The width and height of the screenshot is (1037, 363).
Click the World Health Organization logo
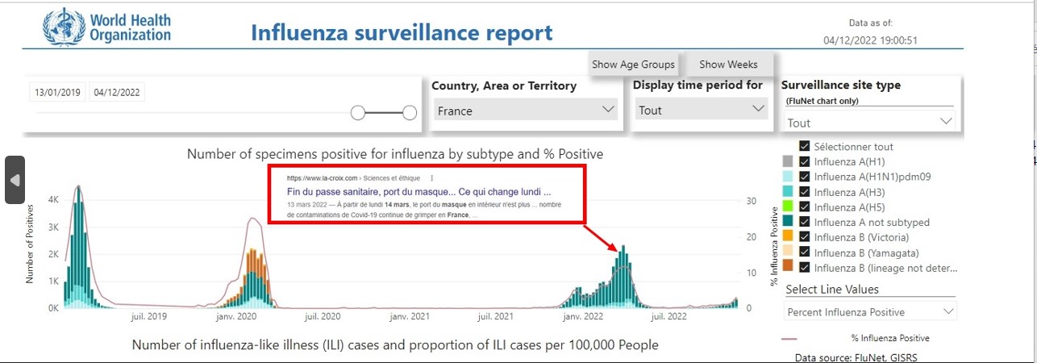pos(107,26)
